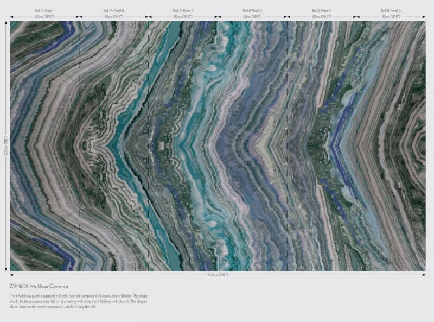
Task: Click the ZW112/01 Marbleous product title
Action: click(x=39, y=286)
